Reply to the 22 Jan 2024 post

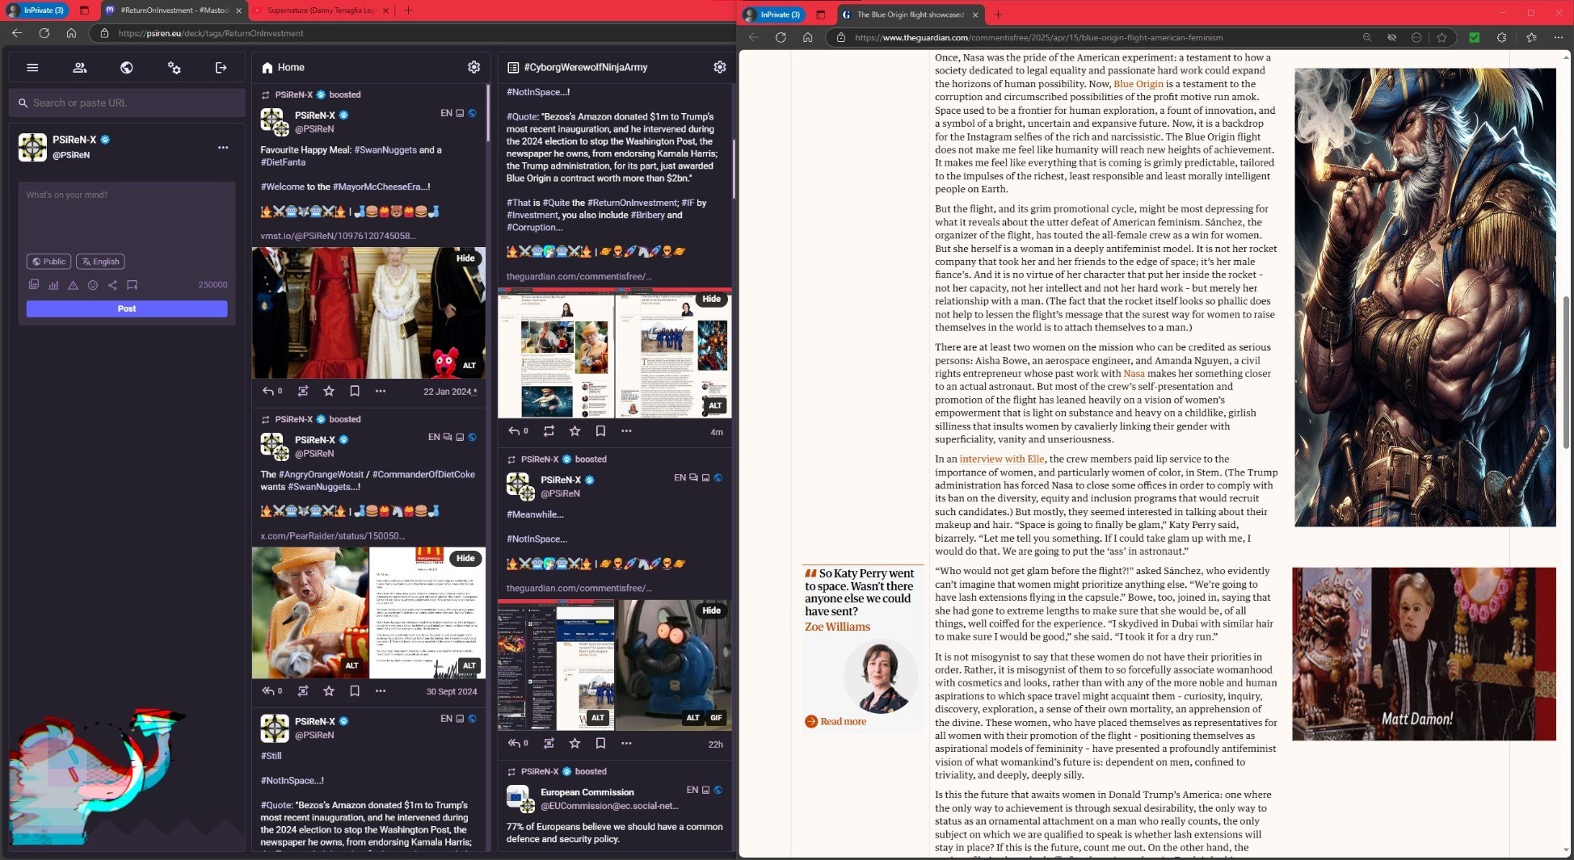tap(269, 391)
